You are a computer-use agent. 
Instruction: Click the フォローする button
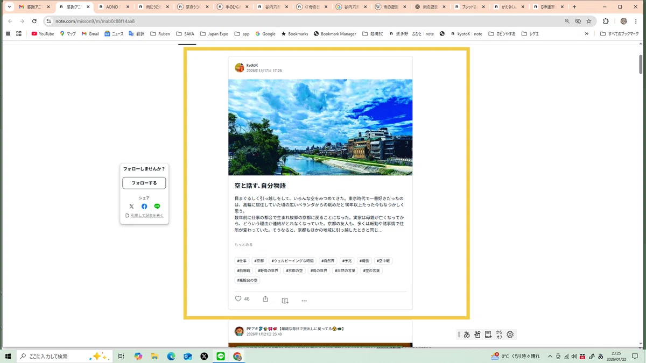click(x=144, y=183)
